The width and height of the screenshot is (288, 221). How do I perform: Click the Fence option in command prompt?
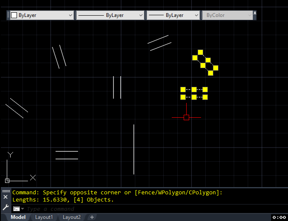coord(146,192)
